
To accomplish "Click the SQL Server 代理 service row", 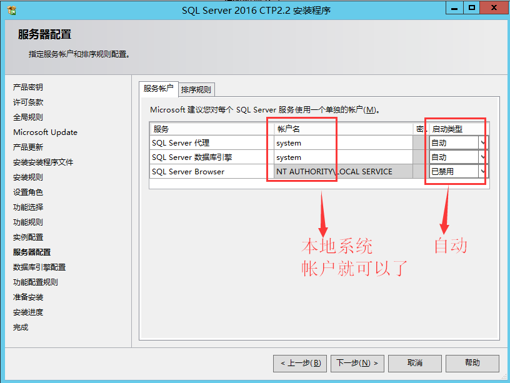I will 212,142.
